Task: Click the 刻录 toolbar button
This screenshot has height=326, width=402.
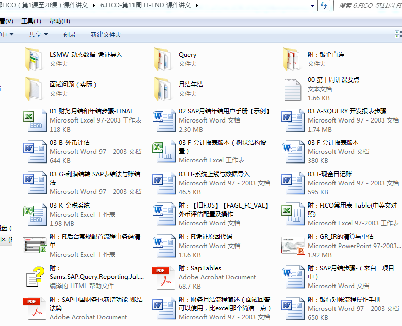Action: pos(70,34)
